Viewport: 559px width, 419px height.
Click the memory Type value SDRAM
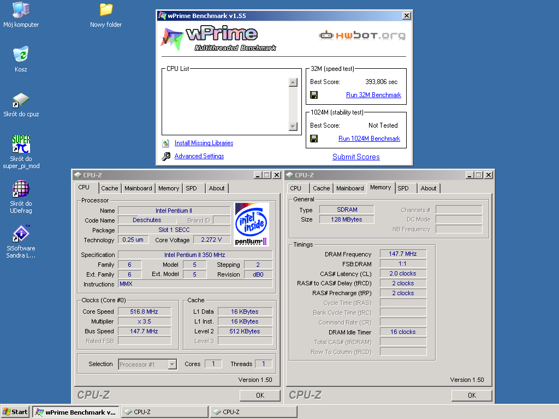coord(347,209)
